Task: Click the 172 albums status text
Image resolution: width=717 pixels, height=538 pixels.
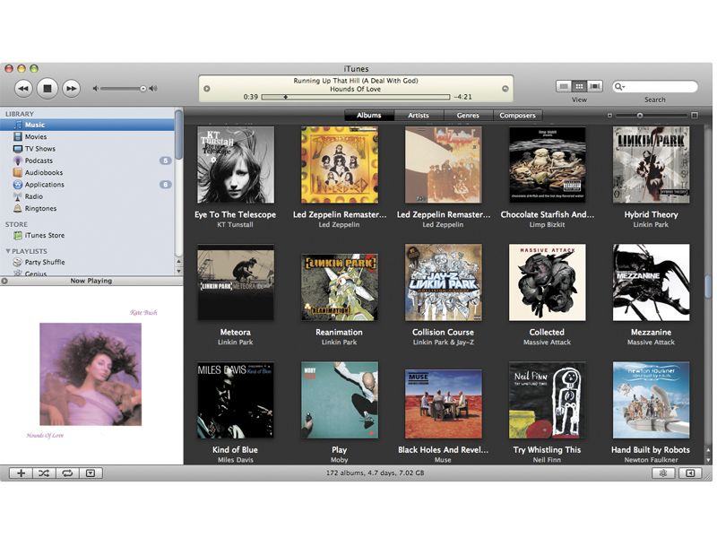Action: coord(375,473)
